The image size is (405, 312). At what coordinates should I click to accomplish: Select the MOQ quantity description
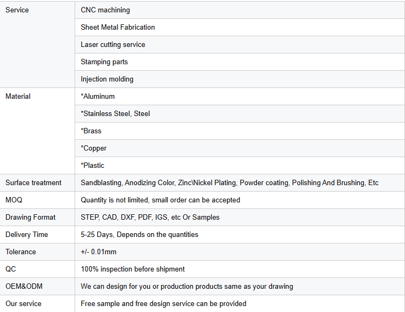pos(161,200)
